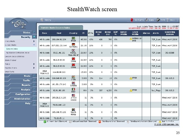This screenshot has width=183, height=137.
Task: Click the Allowed And Observed legend icon
Action: [45, 122]
